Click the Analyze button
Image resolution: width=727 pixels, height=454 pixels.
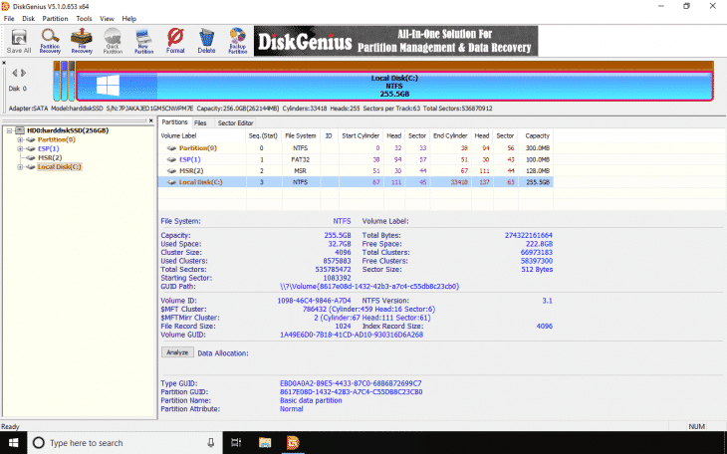(176, 351)
